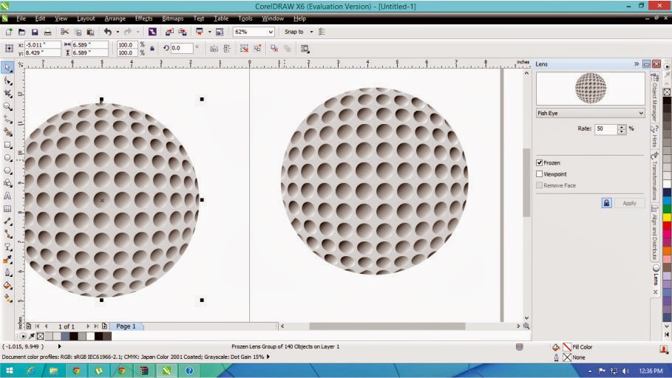
Task: Click the horizontal scrollbar thumb
Action: tap(387, 326)
